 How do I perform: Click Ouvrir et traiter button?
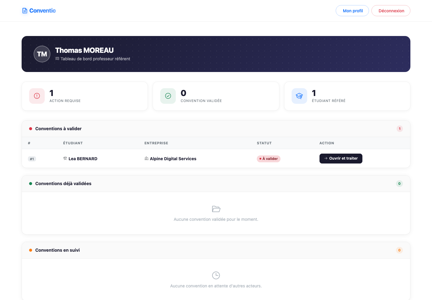[341, 158]
